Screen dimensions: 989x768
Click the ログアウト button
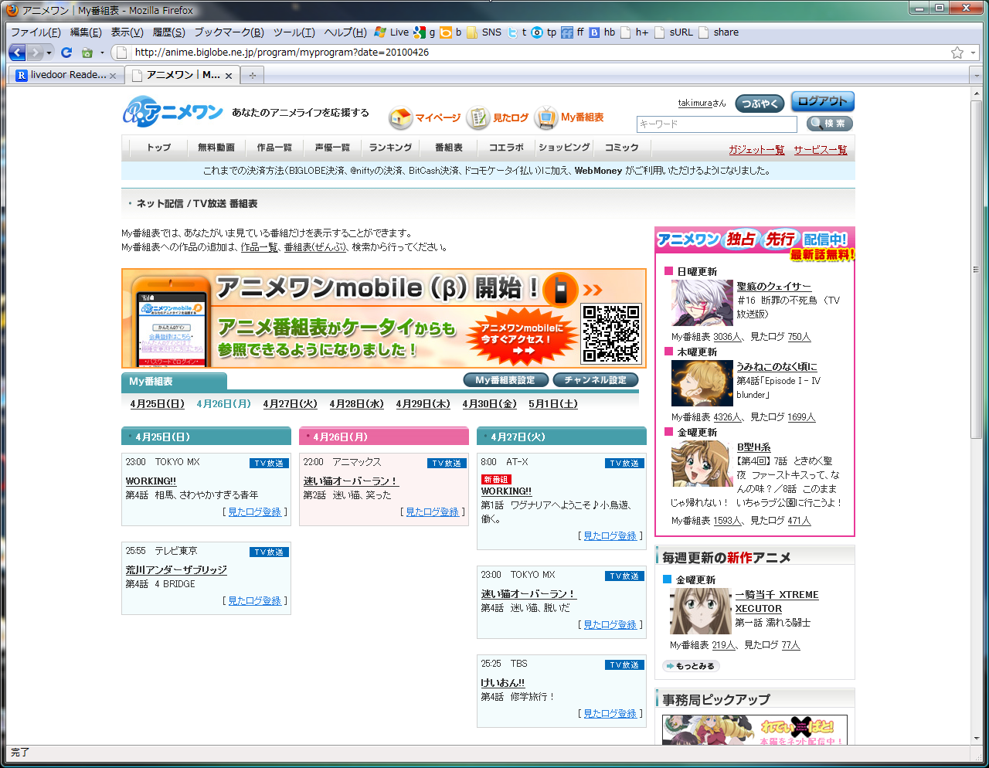[x=823, y=102]
